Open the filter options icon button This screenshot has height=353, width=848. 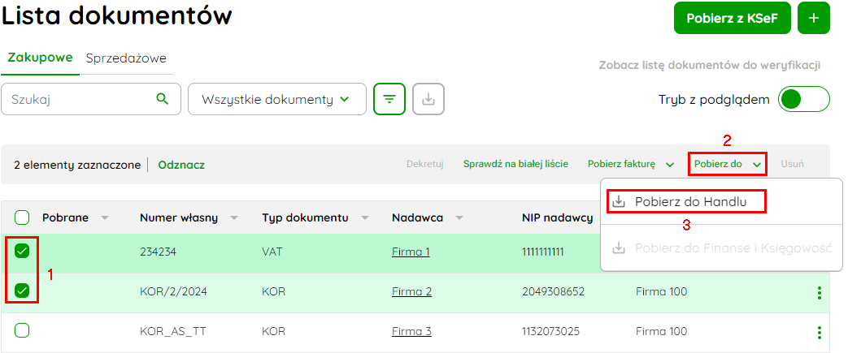pos(389,99)
